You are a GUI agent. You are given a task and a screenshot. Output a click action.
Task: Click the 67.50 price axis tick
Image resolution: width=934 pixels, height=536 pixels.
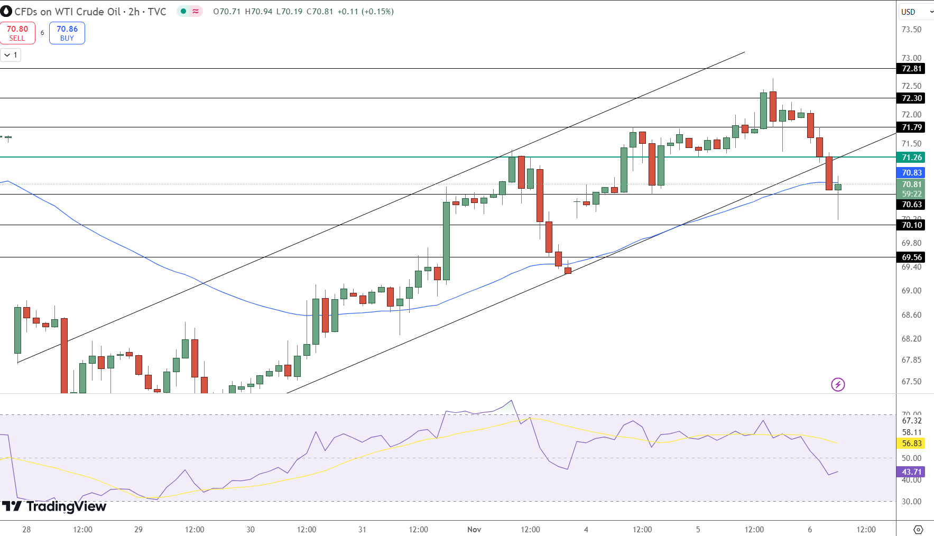pos(911,382)
